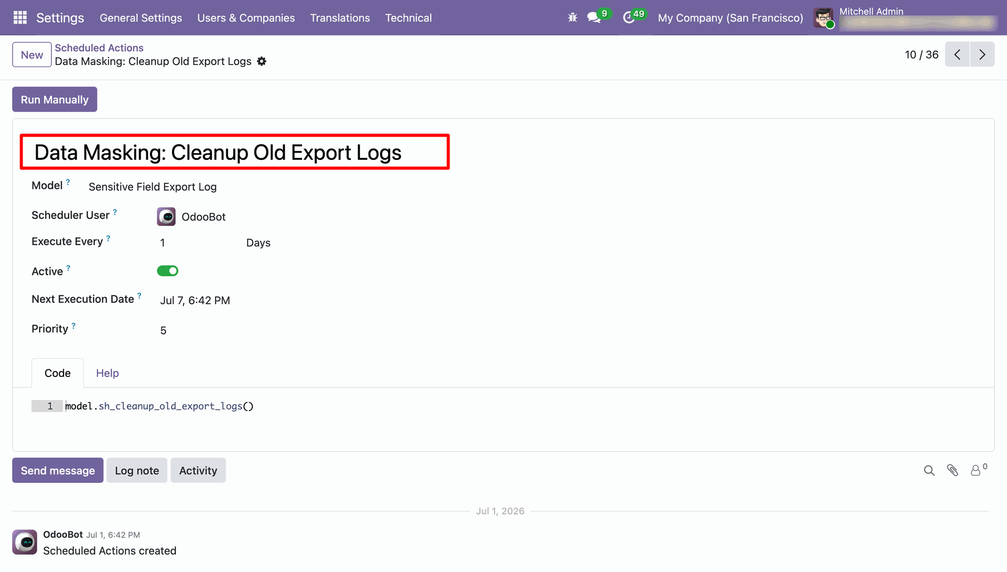Open the Technical menu
The height and width of the screenshot is (572, 1007).
[409, 18]
